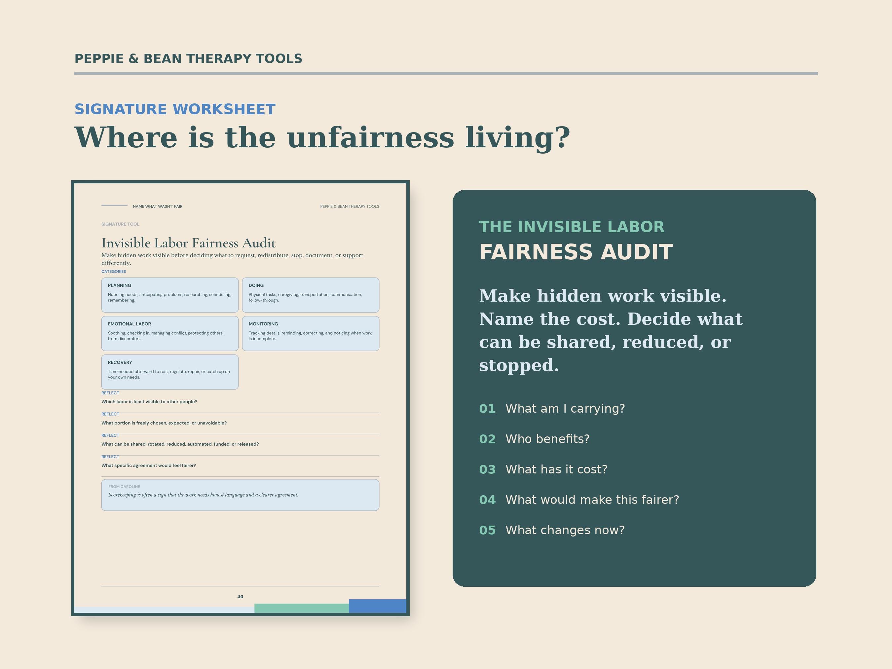Click 'What specific agreement would feel fairer?'
892x669 pixels.
tap(149, 465)
